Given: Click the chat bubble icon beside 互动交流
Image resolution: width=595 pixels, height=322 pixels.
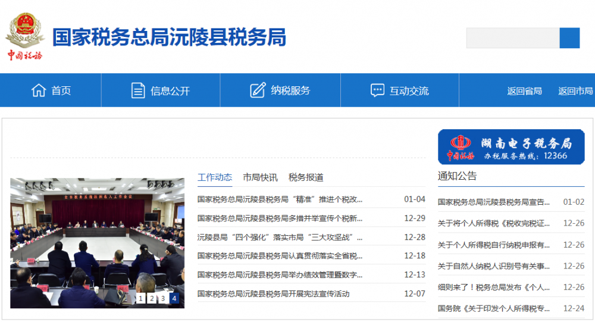Looking at the screenshot, I should (377, 90).
